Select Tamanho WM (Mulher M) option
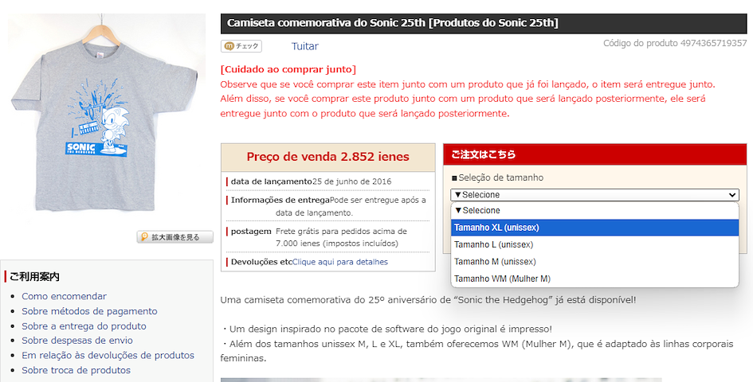Image resolution: width=753 pixels, height=382 pixels. pos(594,279)
